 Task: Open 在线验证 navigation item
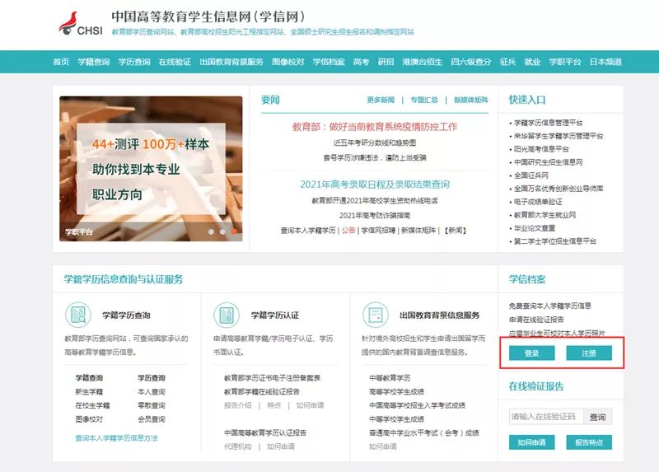click(x=175, y=62)
